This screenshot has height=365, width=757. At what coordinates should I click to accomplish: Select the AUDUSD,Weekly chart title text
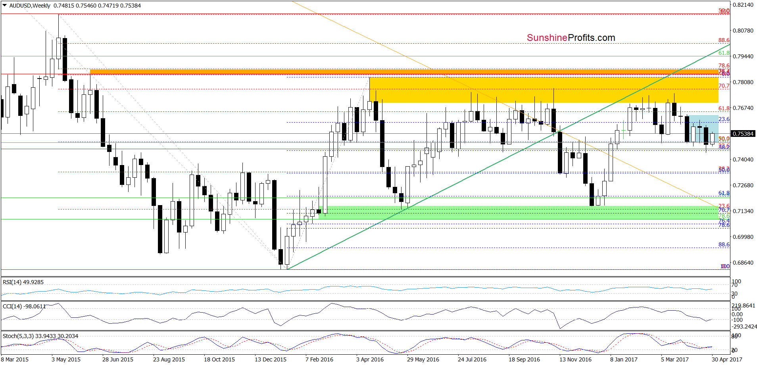point(30,6)
